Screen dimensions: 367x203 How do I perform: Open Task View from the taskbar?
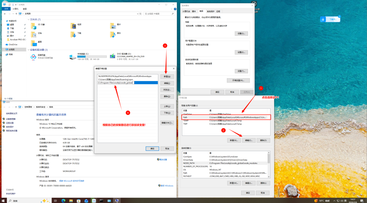[x=55, y=200]
